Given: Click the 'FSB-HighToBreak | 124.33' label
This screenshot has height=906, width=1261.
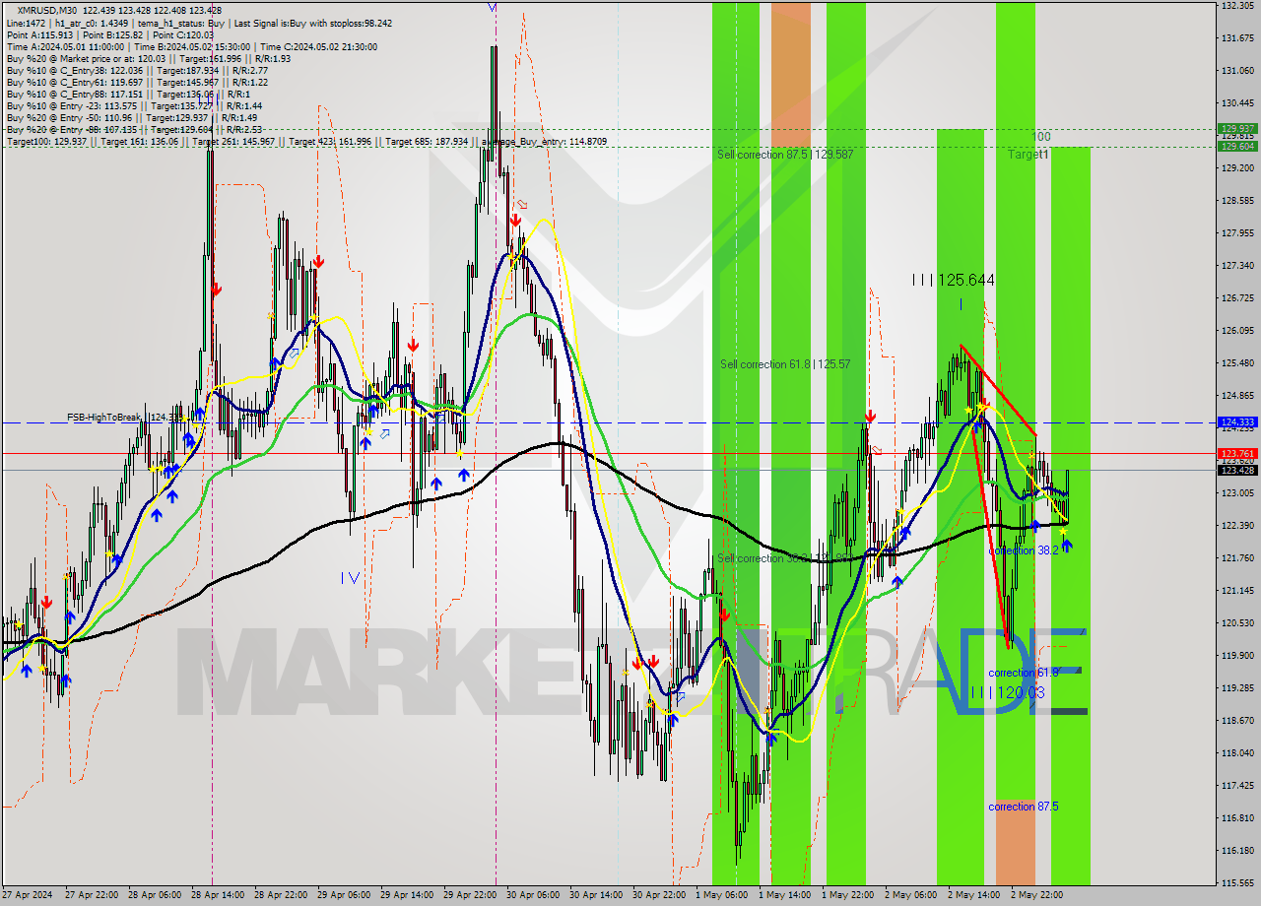Looking at the screenshot, I should tap(127, 418).
